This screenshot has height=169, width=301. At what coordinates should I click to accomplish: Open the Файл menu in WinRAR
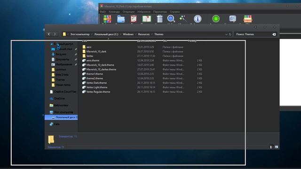pyautogui.click(x=103, y=12)
